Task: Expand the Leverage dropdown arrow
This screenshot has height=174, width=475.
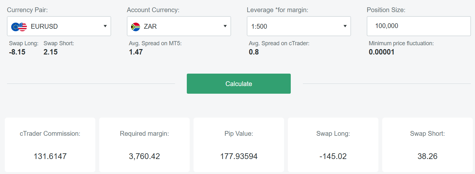Action: [345, 26]
